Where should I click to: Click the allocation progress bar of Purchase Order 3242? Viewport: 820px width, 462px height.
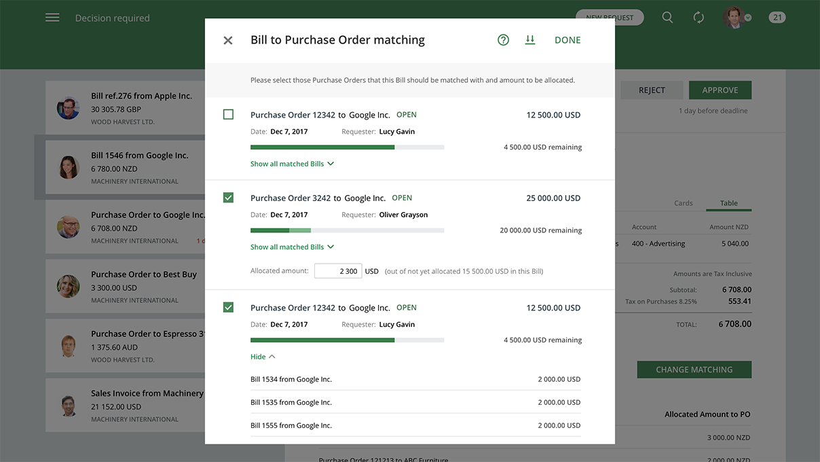tap(348, 230)
